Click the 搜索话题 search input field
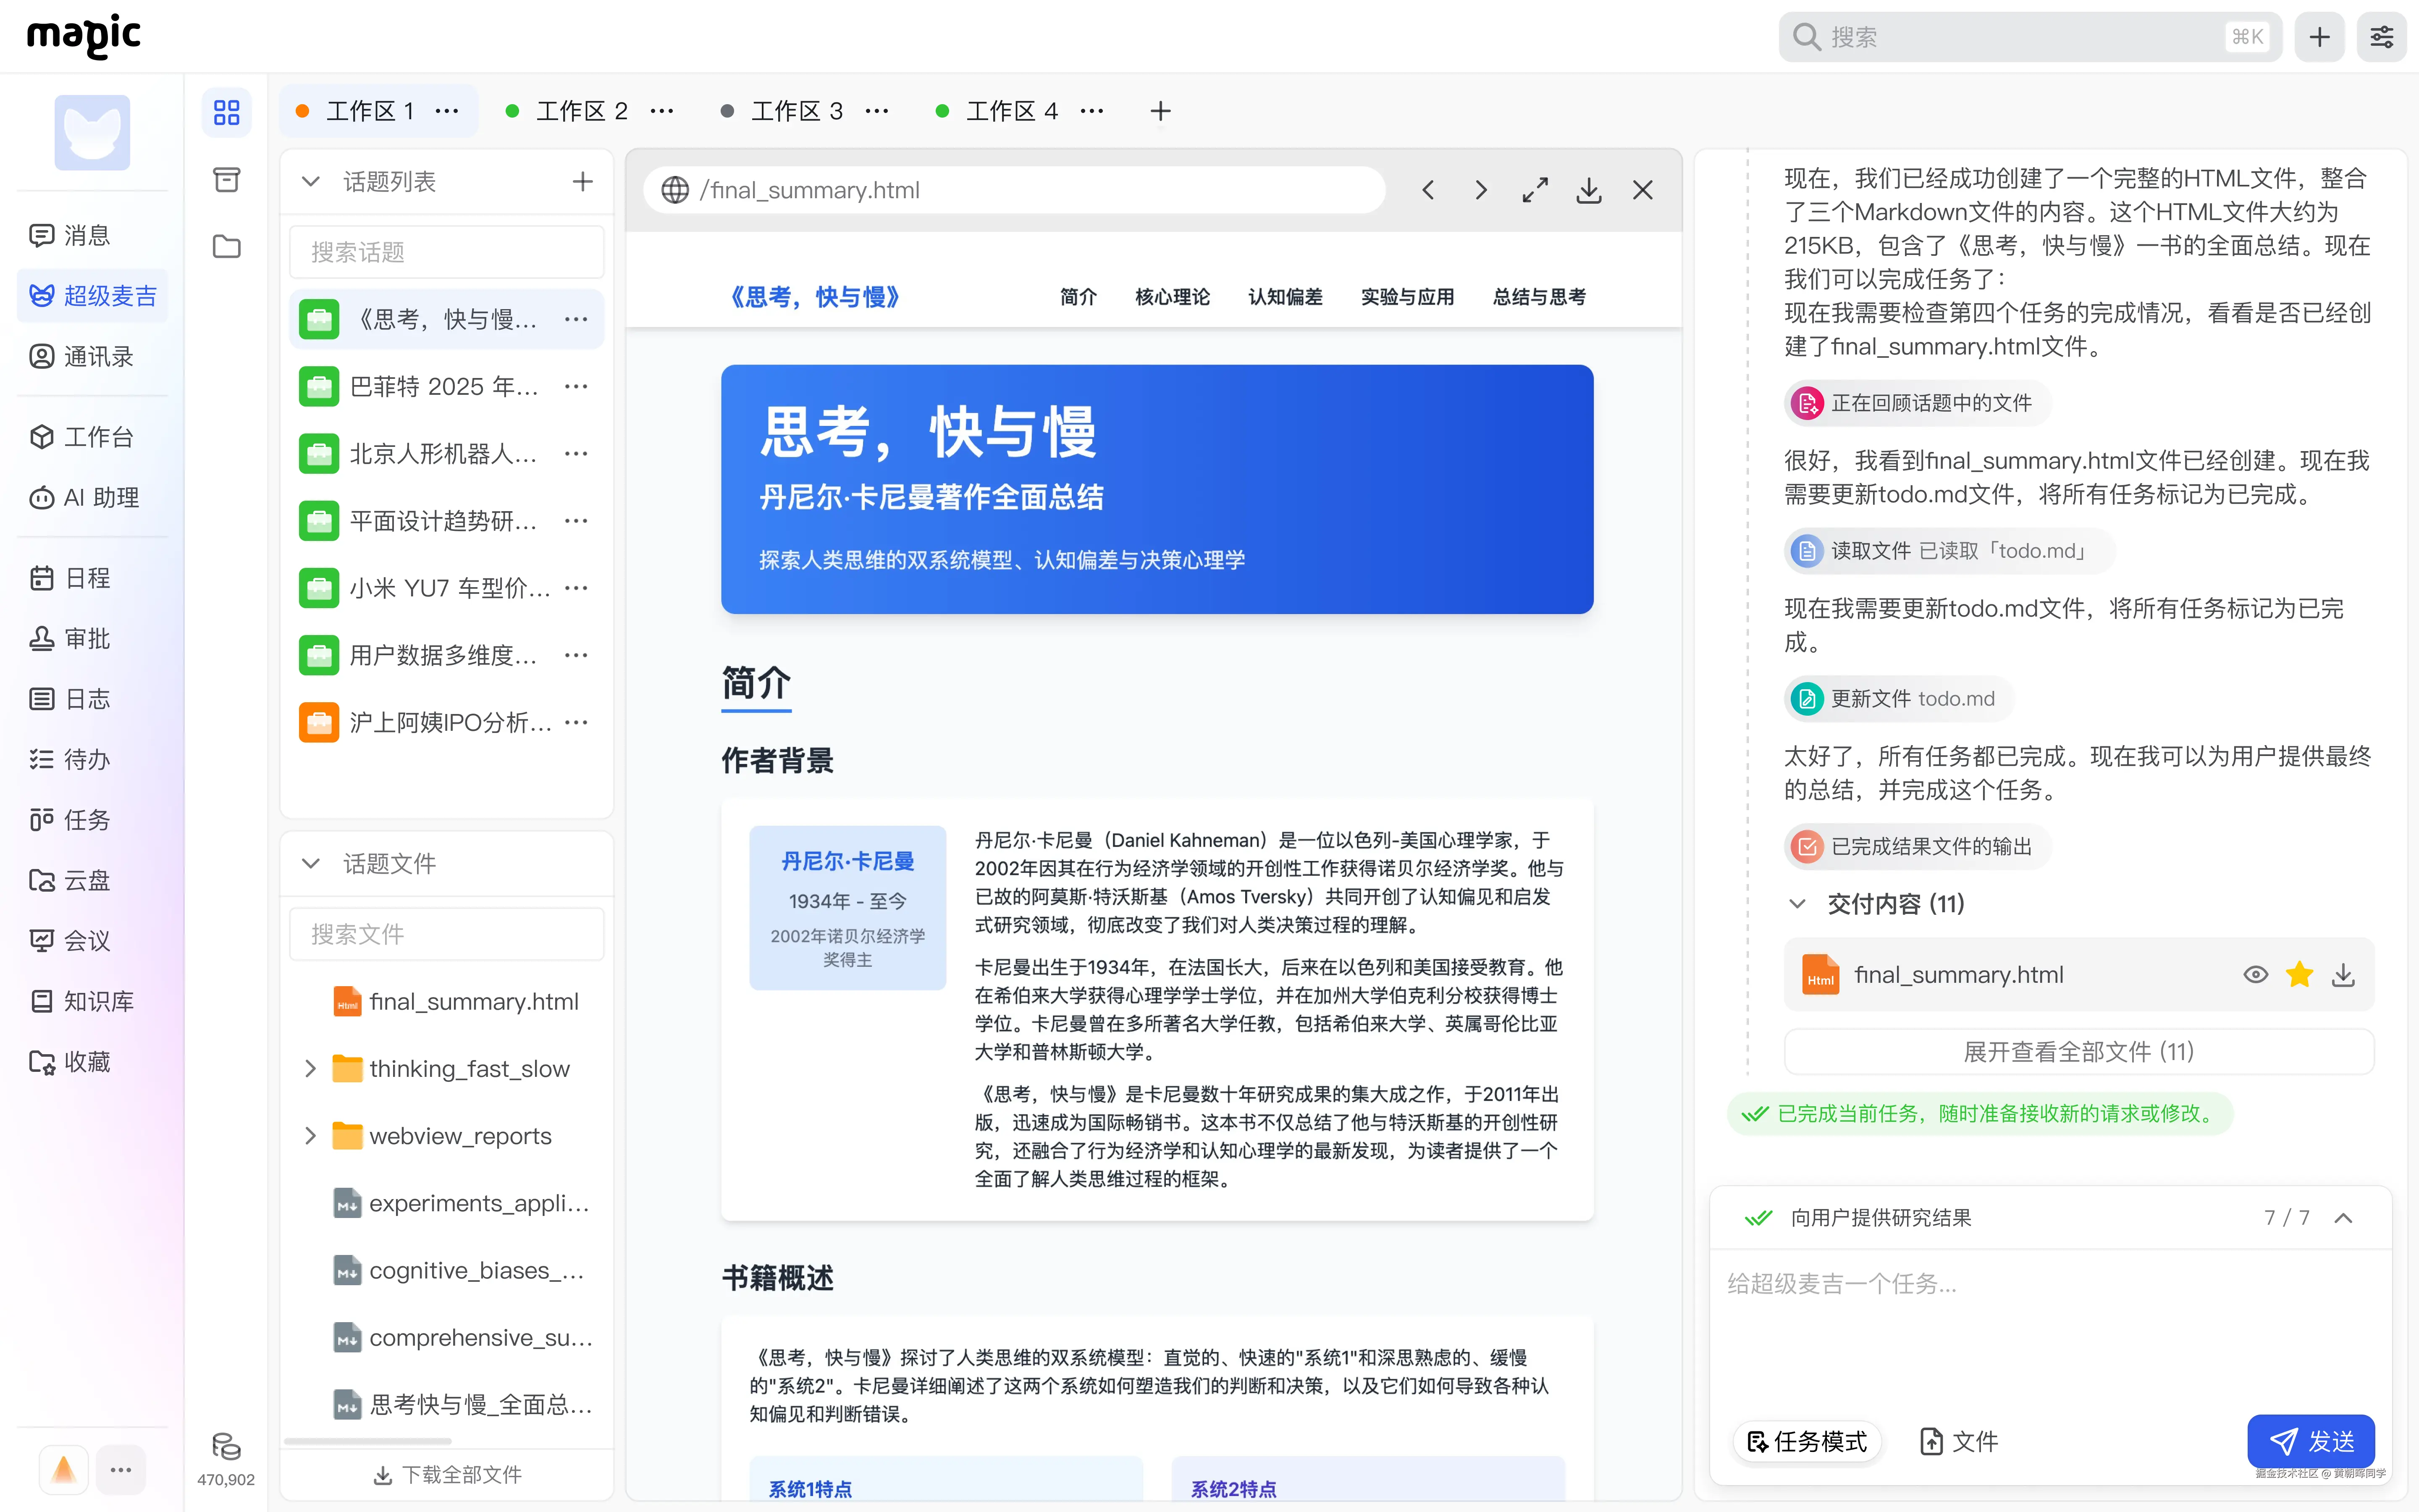The width and height of the screenshot is (2419, 1512). (x=446, y=252)
